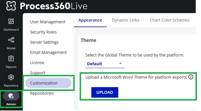Expand the Global Theme dropdown arrow
Image resolution: width=201 pixels, height=111 pixels.
(x=120, y=64)
